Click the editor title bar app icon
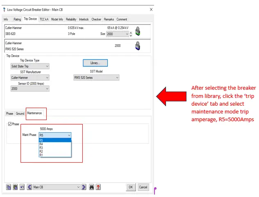 pyautogui.click(x=4, y=9)
